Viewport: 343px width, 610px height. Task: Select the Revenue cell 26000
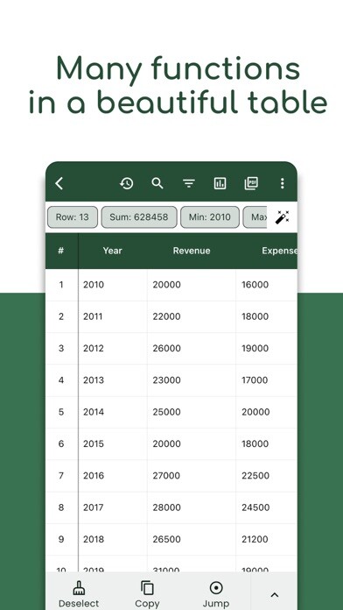192,348
